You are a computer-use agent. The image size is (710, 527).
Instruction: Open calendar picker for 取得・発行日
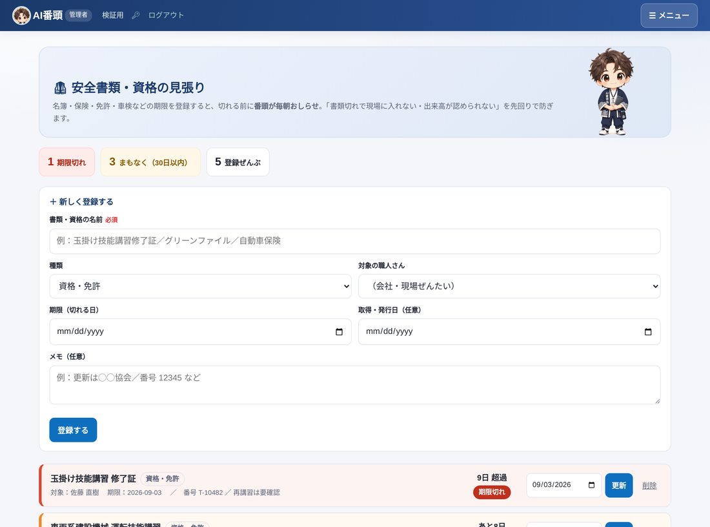point(648,332)
